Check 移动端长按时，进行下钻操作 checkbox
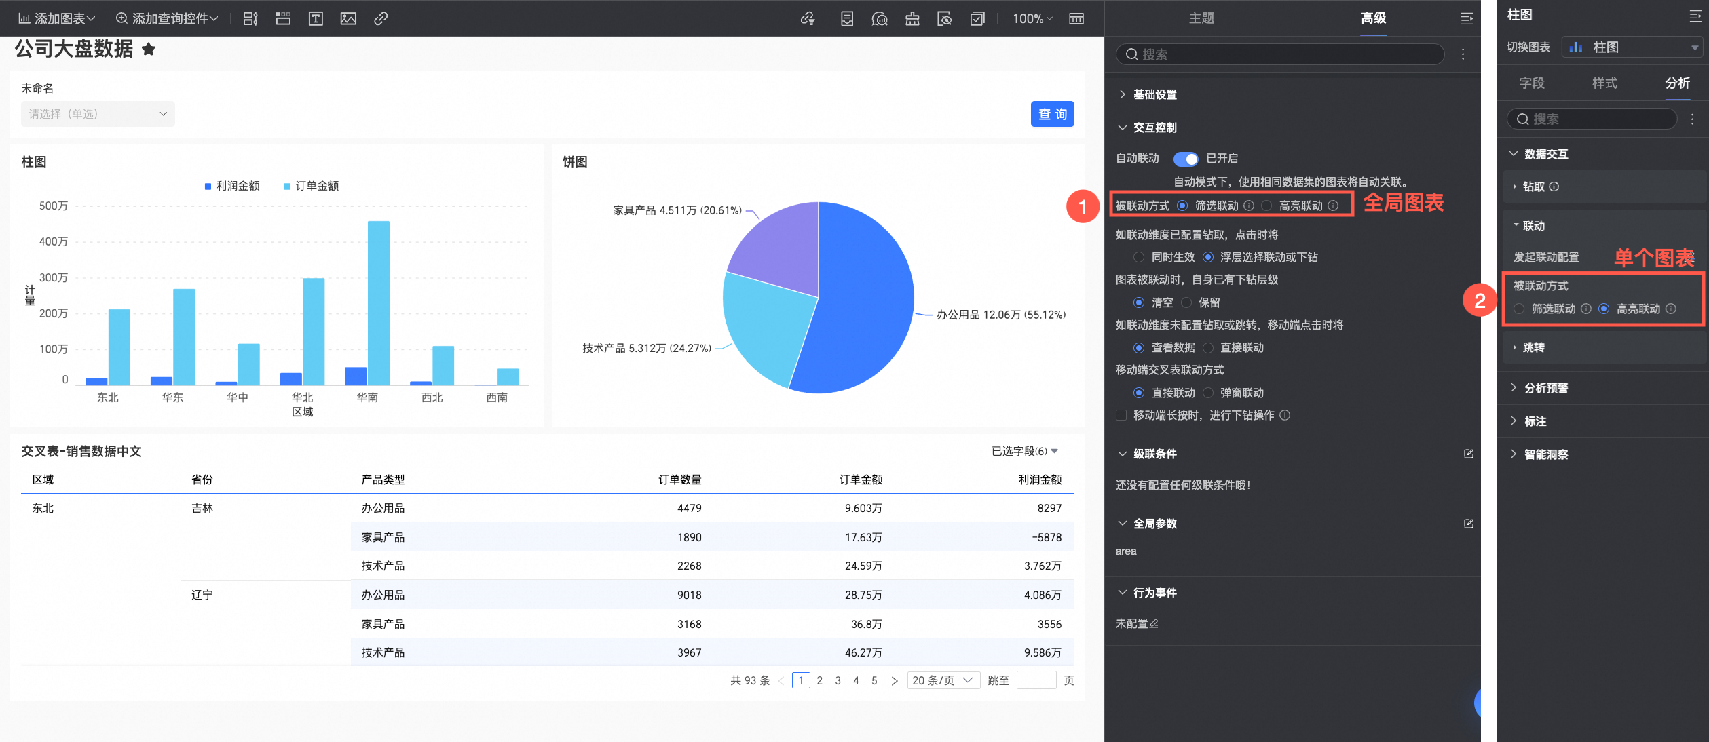 point(1121,415)
